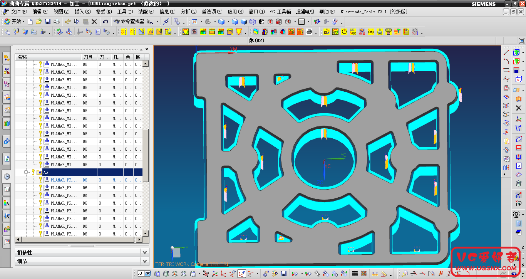526x279 pixels.
Task: Click the arc tool on right sidebar
Action: tap(506, 61)
